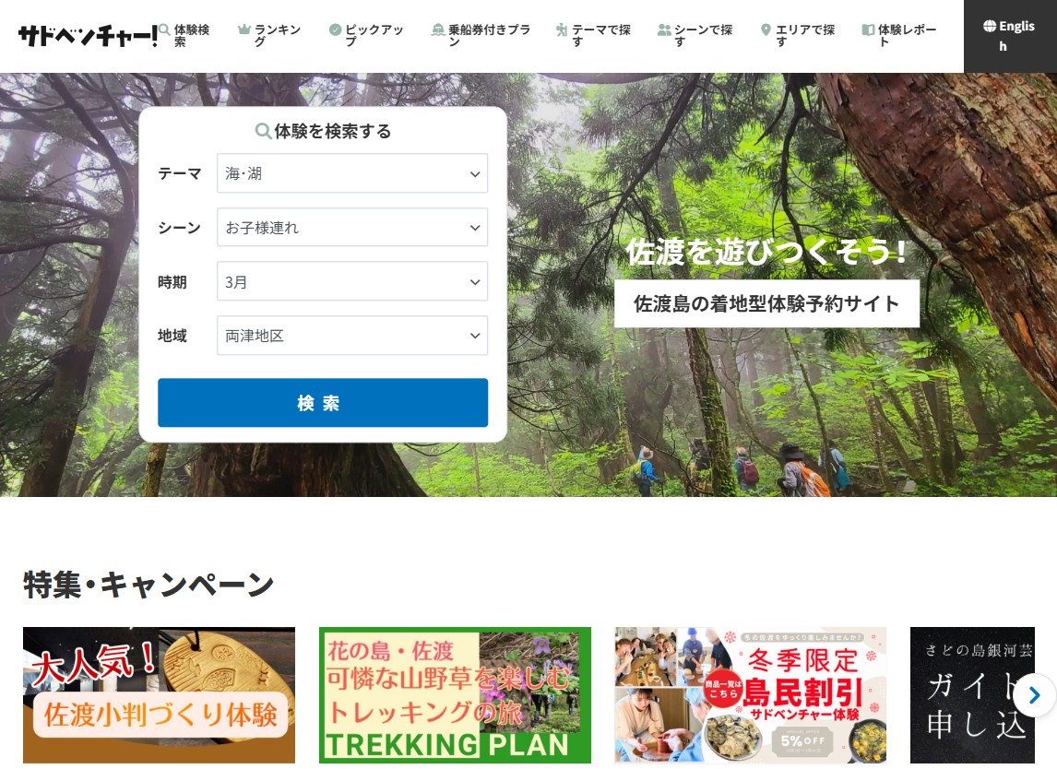Open the TREKKING PLAN campaign banner
This screenshot has height=769, width=1057.
(x=455, y=695)
